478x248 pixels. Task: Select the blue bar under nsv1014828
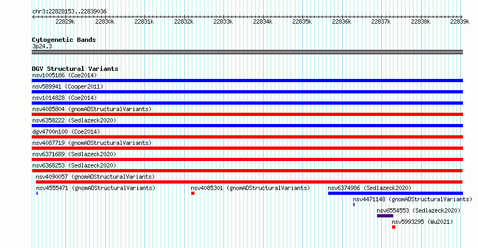pyautogui.click(x=247, y=103)
